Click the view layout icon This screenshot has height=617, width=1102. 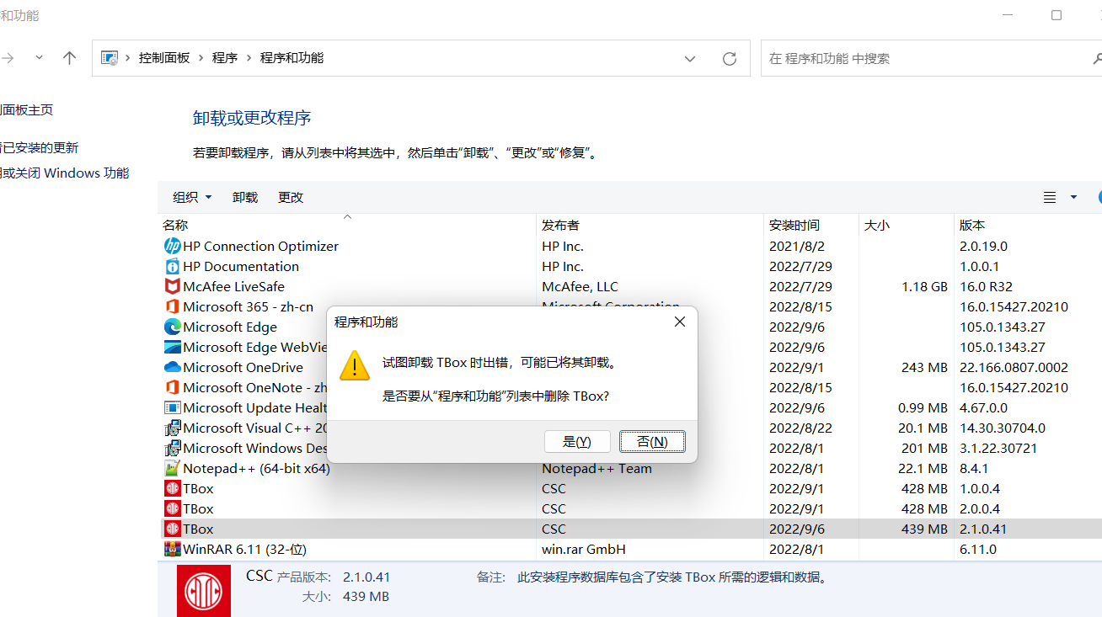(1050, 198)
